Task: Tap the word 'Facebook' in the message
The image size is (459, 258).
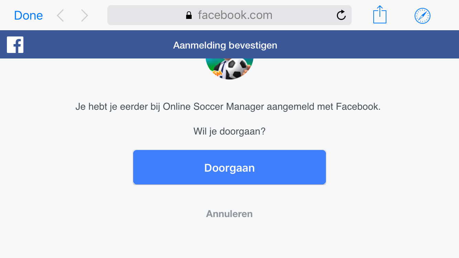Action: point(357,107)
